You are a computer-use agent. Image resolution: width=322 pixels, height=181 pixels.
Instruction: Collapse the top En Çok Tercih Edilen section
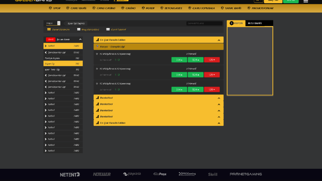click(219, 40)
